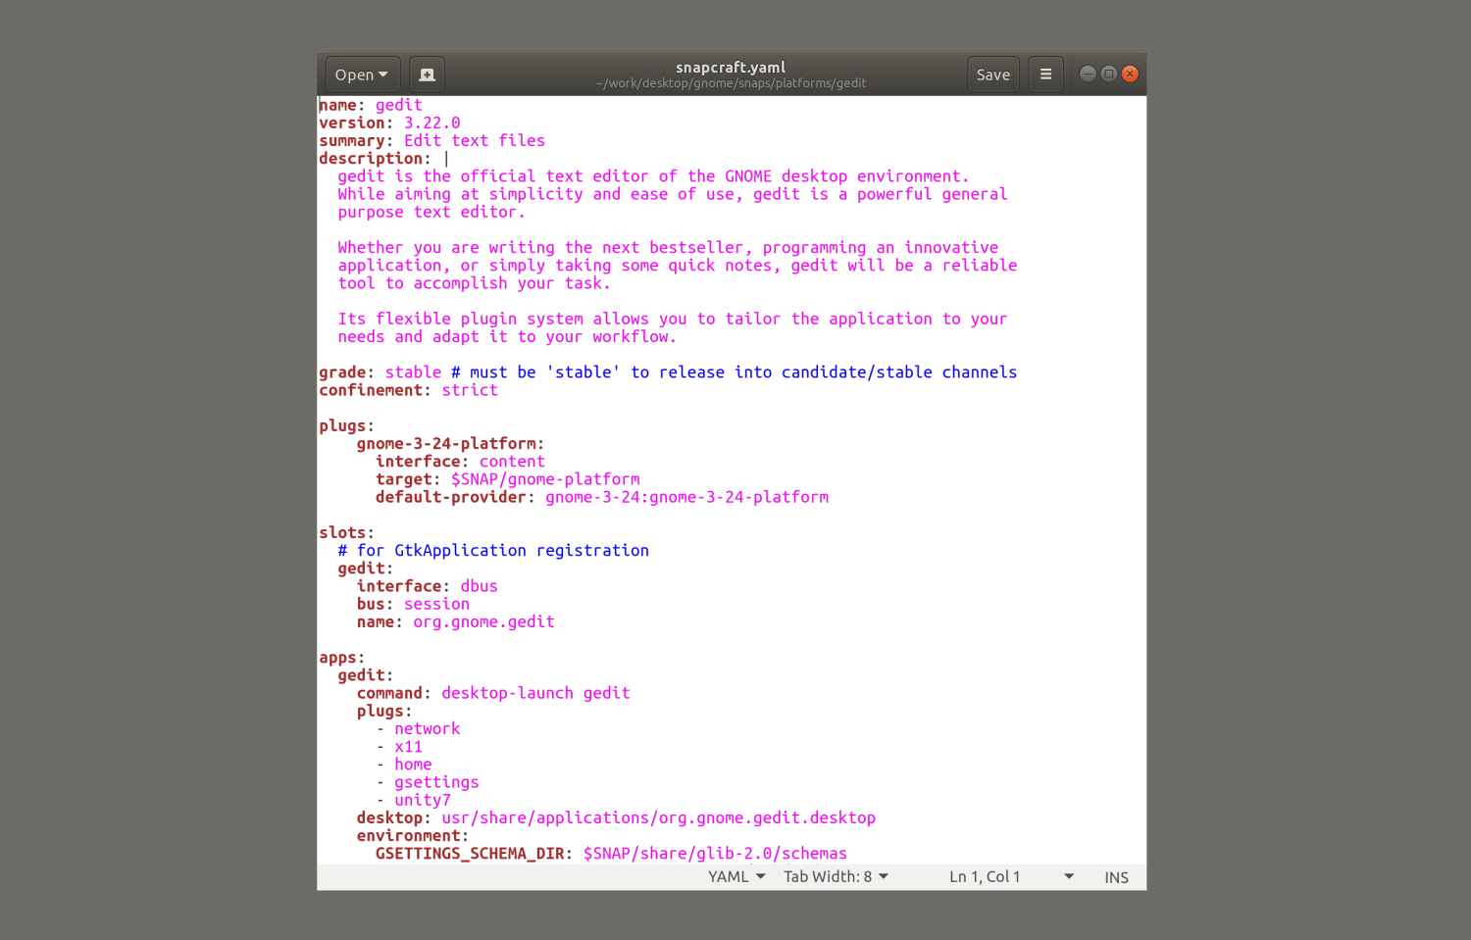Open the Tab Width: 8 selector
Screen dimensions: 1471x940
pyautogui.click(x=836, y=876)
